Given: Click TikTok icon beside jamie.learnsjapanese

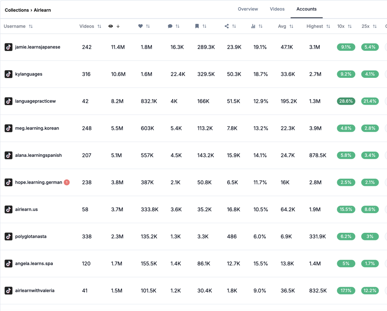Looking at the screenshot, I should (8, 47).
